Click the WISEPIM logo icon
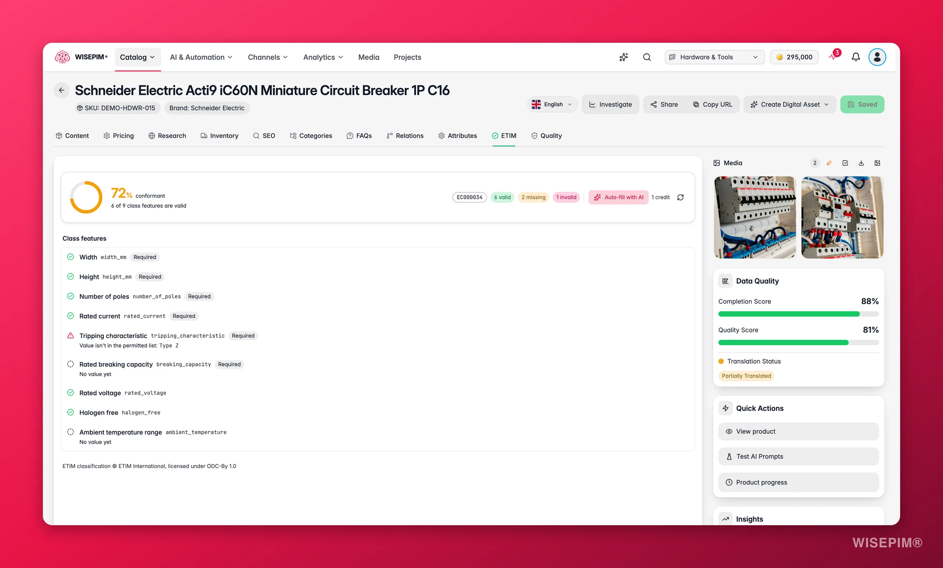Viewport: 943px width, 568px height. pos(62,57)
